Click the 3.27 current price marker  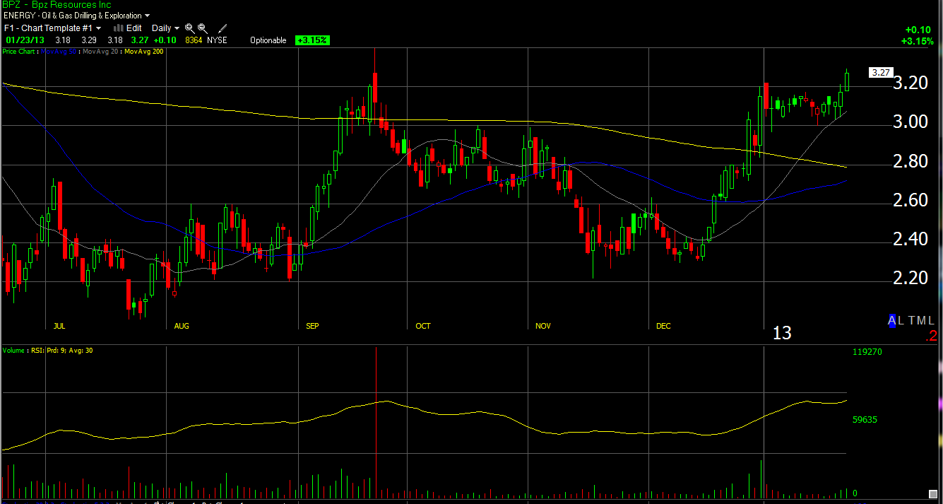click(880, 73)
